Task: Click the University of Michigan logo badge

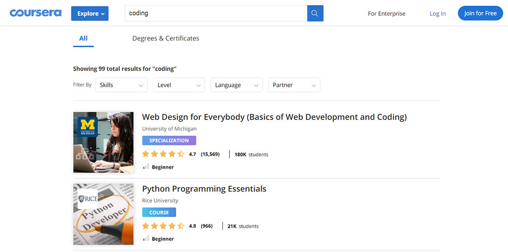Action: pyautogui.click(x=87, y=127)
